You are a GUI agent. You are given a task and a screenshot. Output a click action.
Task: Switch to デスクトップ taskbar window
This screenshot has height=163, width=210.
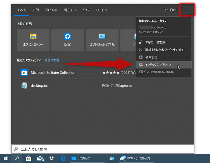87,158
